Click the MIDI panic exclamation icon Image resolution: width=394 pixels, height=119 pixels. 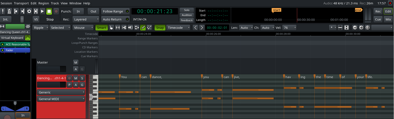pos(3,11)
